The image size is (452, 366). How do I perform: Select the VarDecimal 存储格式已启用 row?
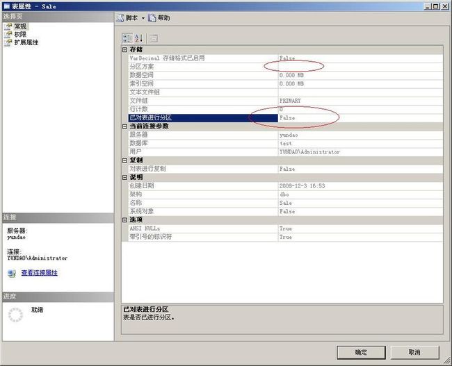[285, 58]
